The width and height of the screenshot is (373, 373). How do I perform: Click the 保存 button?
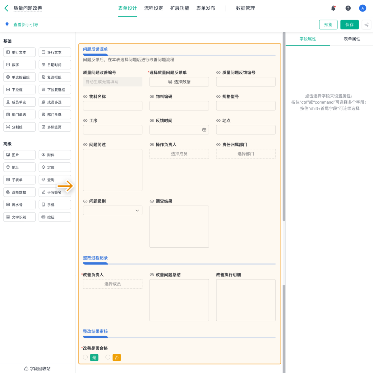pos(349,25)
